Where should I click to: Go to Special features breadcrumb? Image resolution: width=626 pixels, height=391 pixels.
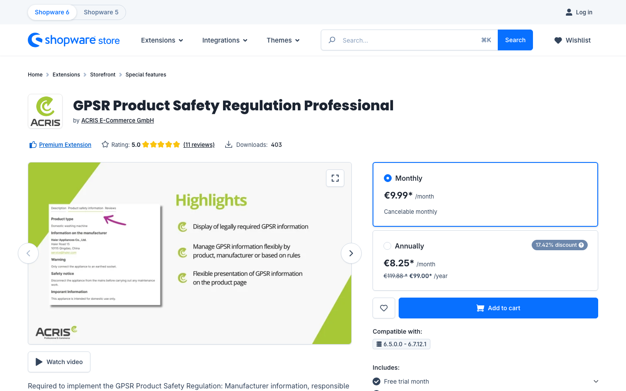[x=146, y=75]
